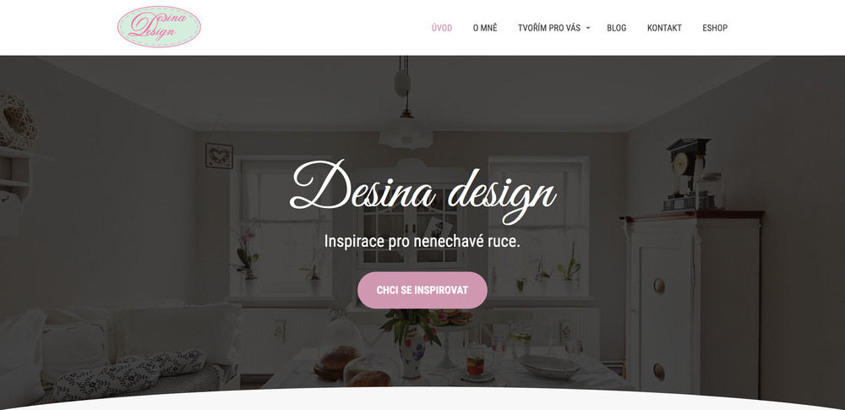Go to the O MNĚ page
Image resolution: width=845 pixels, height=410 pixels.
click(485, 28)
